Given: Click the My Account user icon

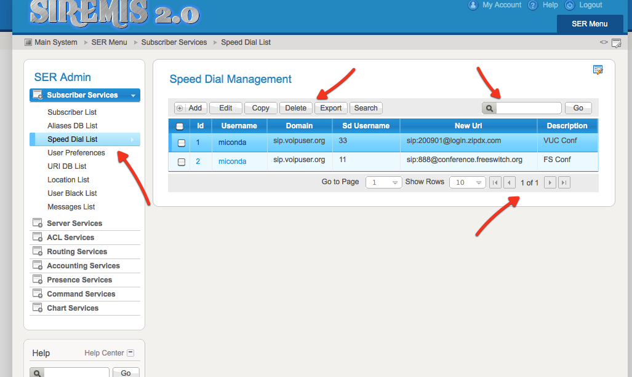Looking at the screenshot, I should [x=473, y=5].
